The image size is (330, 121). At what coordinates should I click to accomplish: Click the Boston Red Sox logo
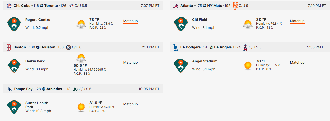coord(9,47)
